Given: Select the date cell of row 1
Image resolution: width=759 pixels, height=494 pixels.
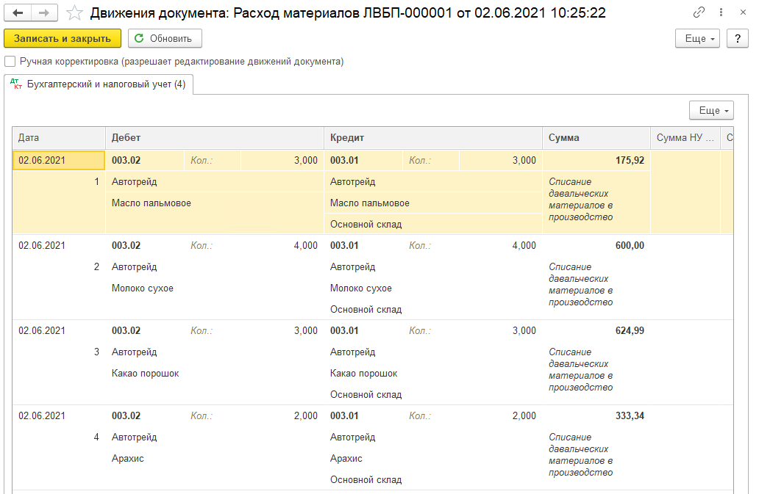Looking at the screenshot, I should (x=59, y=160).
